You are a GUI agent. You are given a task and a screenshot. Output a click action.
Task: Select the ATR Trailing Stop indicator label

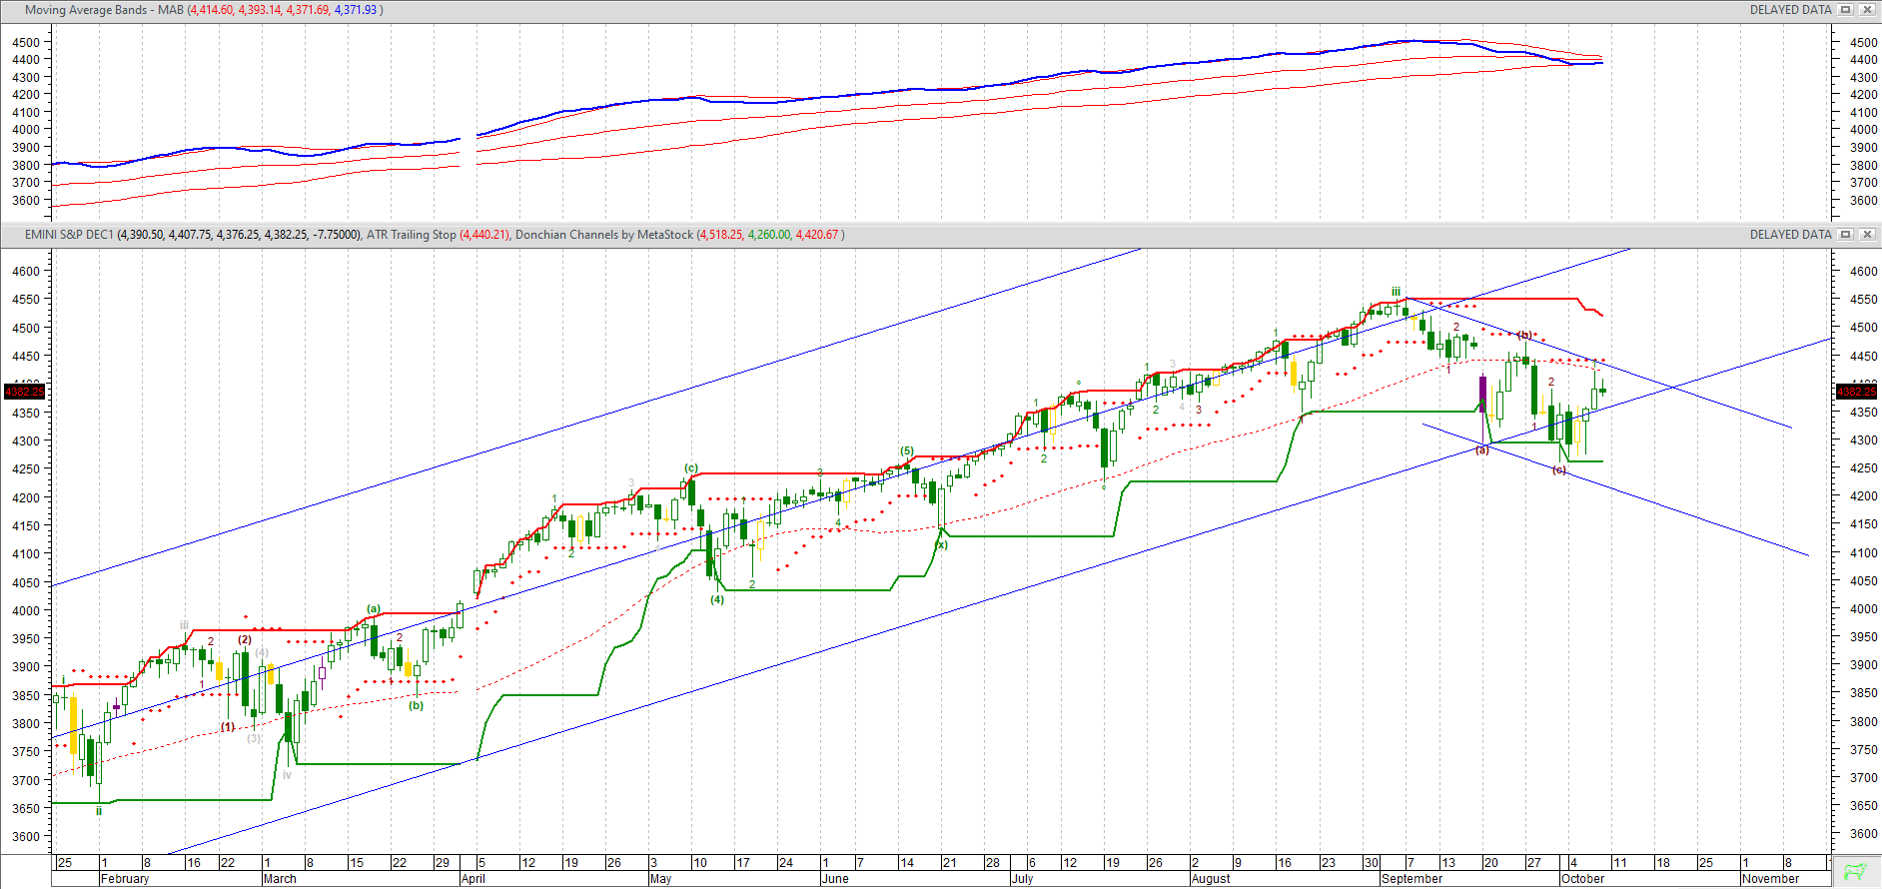coord(411,235)
